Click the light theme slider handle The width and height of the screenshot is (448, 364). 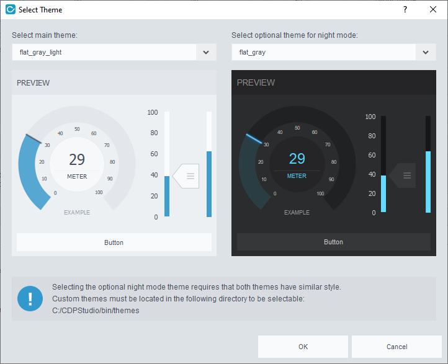click(187, 176)
